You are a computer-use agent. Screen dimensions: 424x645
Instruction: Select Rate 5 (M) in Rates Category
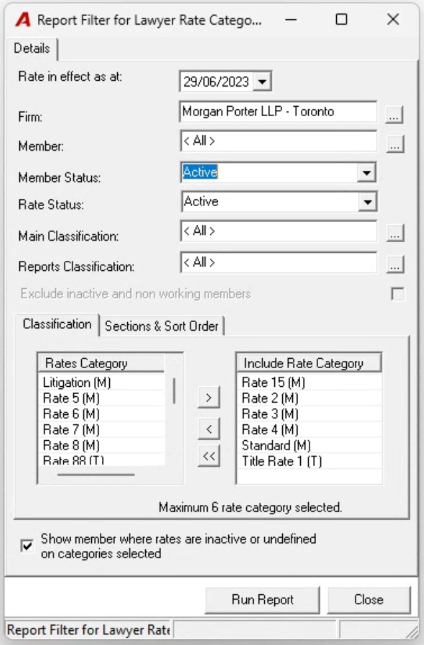(x=102, y=398)
